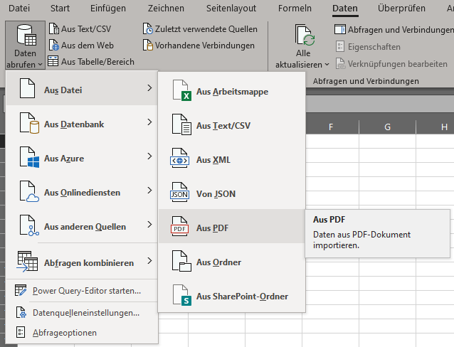Switch to the Formeln ribbon tab
The height and width of the screenshot is (347, 454).
click(x=293, y=8)
